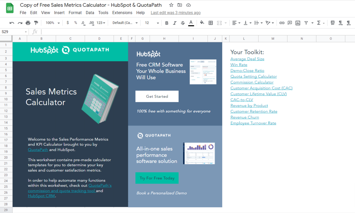This screenshot has width=355, height=213.
Task: Open the Average Deal Size link
Action: (247, 59)
